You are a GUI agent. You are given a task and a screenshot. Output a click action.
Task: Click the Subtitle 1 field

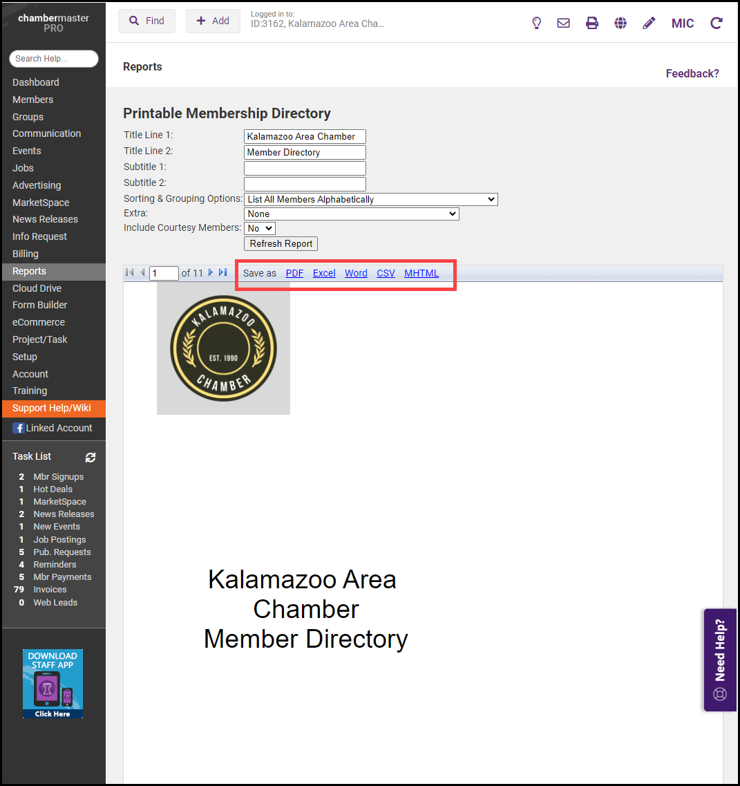point(305,168)
